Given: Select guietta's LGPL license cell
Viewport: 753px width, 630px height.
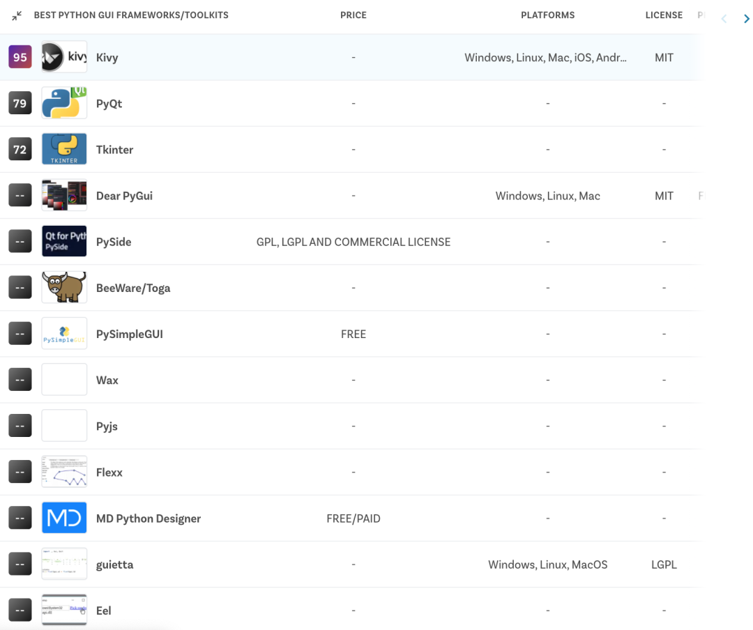Looking at the screenshot, I should click(x=664, y=564).
